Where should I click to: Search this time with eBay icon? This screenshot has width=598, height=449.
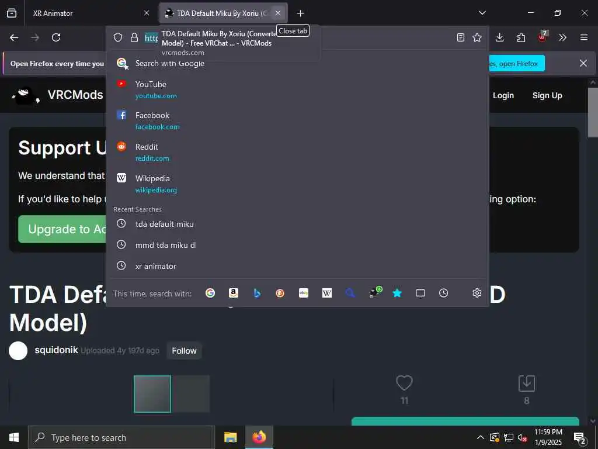pyautogui.click(x=304, y=293)
